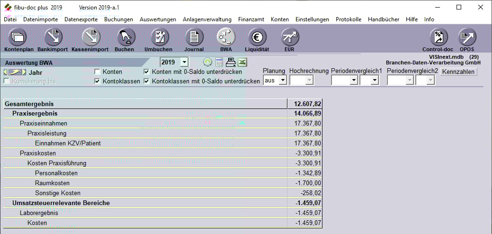Open the Kontenplan toolbar icon
492x234 pixels.
(x=18, y=37)
